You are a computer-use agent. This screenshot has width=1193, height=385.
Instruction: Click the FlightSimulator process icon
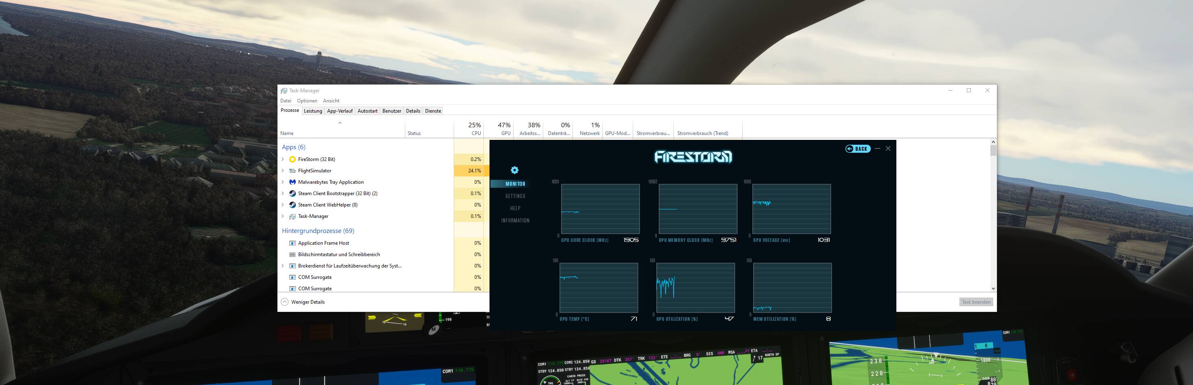[x=292, y=171]
